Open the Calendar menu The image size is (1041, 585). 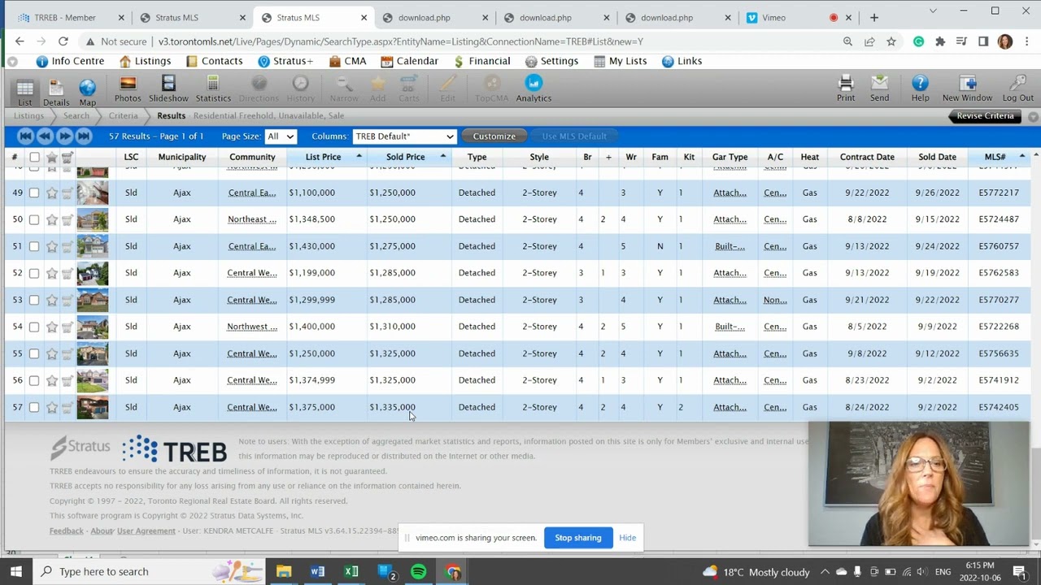coord(410,61)
